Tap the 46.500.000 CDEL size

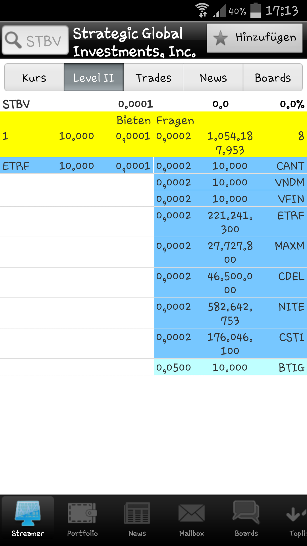230,283
